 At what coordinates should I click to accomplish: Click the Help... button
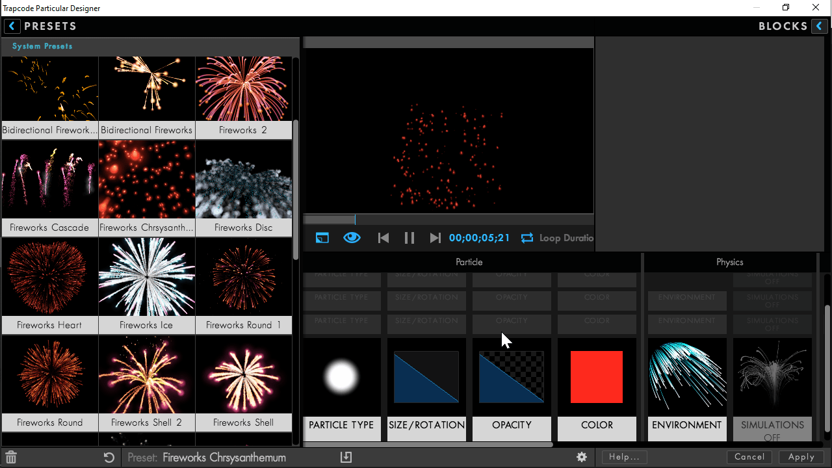point(624,457)
